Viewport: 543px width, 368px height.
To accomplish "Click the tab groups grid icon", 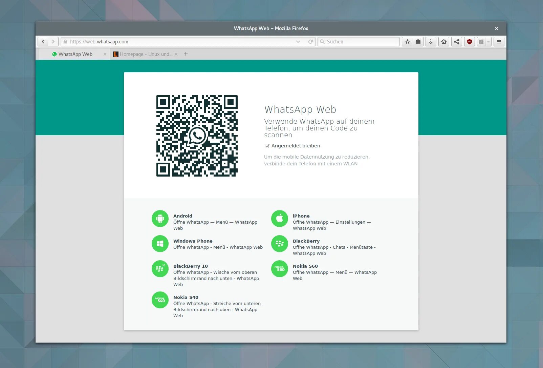I will (x=481, y=42).
